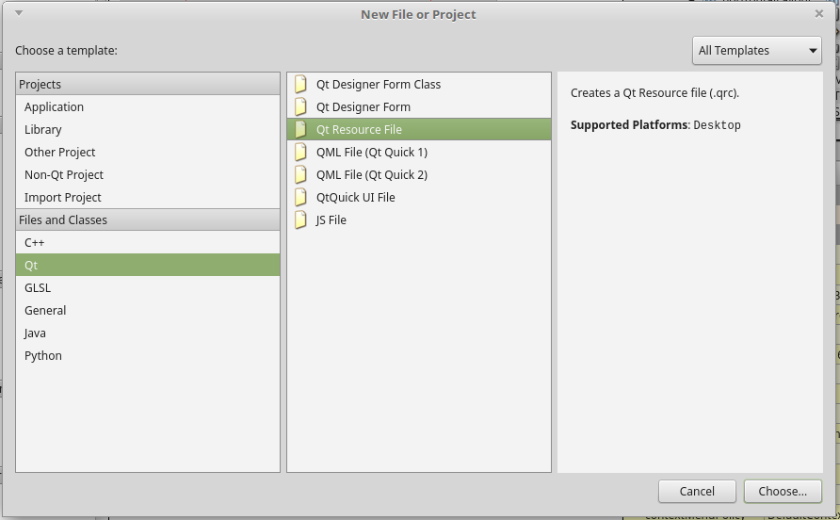The width and height of the screenshot is (840, 520).
Task: Pick the QML File (Qt Quick 1) template
Action: pos(419,152)
